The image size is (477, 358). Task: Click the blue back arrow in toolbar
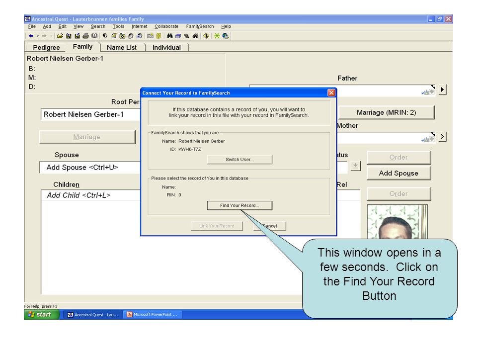[31, 36]
